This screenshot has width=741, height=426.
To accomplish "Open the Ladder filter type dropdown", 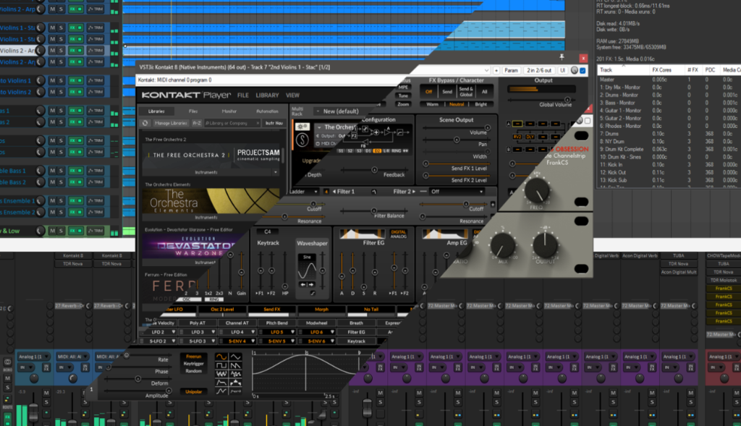I will click(x=303, y=191).
